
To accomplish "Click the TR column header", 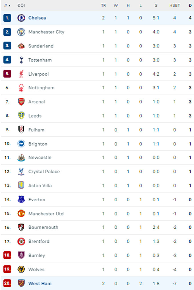I will [103, 5].
